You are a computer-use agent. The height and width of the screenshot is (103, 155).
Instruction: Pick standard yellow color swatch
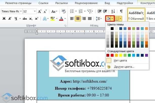pyautogui.click(x=121, y=55)
